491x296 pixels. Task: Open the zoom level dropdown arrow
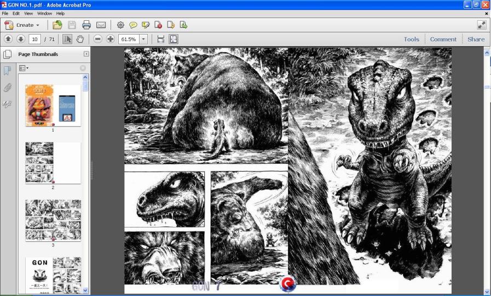click(x=143, y=39)
